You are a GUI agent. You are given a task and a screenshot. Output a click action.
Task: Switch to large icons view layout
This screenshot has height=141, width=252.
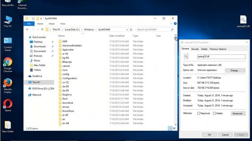[x=174, y=128]
